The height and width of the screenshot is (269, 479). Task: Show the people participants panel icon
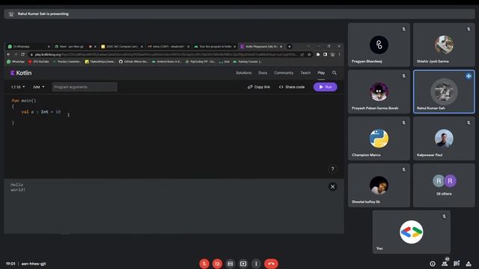[445, 264]
